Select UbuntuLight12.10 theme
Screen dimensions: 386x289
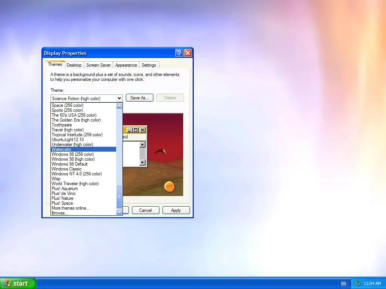83,140
